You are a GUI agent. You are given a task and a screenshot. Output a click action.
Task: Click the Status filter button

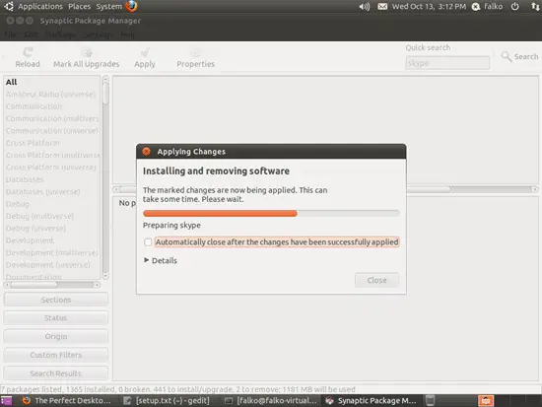point(55,317)
